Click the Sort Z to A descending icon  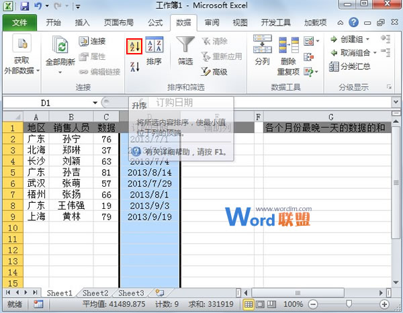(134, 67)
